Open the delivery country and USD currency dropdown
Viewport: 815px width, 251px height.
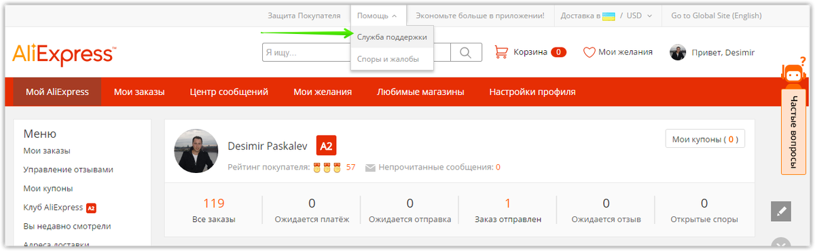(606, 16)
